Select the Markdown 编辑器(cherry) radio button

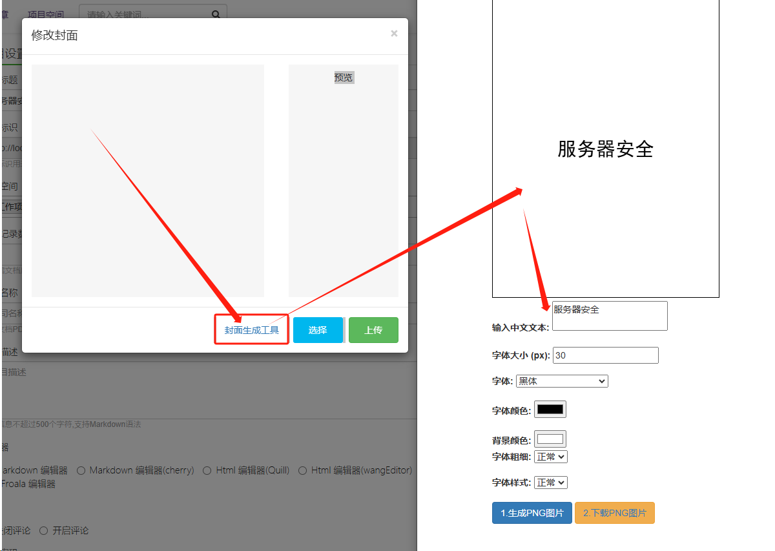pos(81,470)
